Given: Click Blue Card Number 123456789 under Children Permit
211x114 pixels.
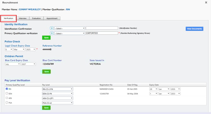Looking at the screenshot, I should 48,64.
